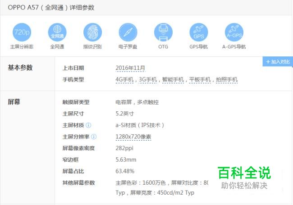Click the 手机类型 row label
Viewport: 293px width, 205px height.
[x=73, y=80]
